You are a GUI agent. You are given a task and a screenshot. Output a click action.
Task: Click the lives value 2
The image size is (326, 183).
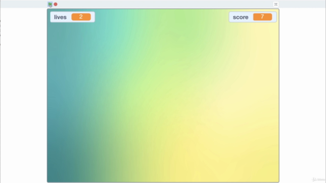pyautogui.click(x=81, y=17)
